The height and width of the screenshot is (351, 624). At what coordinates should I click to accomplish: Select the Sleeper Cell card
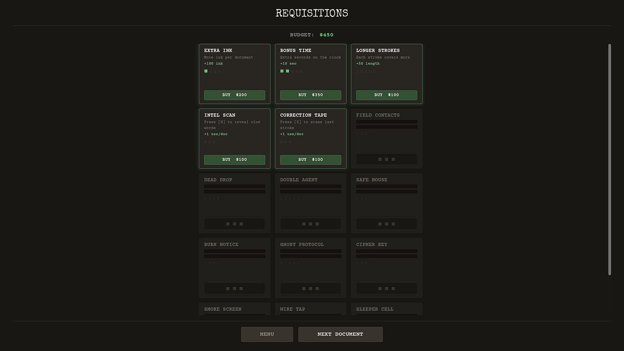click(386, 309)
